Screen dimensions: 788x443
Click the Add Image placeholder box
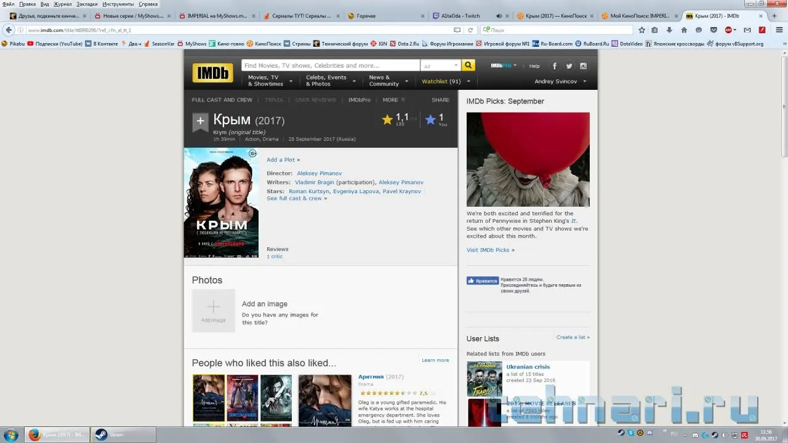point(214,311)
